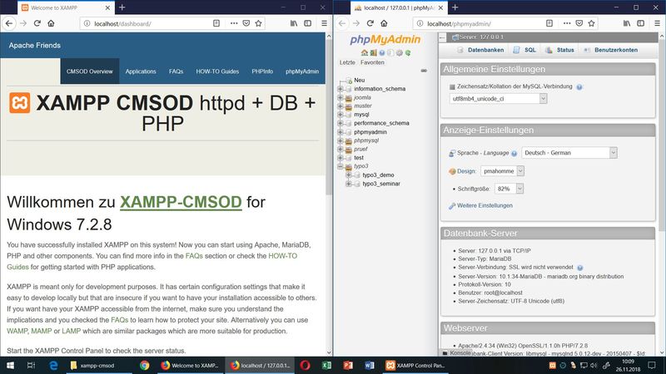This screenshot has height=374, width=666.
Task: Open the Datenbanken tab
Action: (x=480, y=50)
